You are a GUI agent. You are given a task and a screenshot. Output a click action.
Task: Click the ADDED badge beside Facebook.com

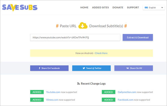(x=109, y=100)
